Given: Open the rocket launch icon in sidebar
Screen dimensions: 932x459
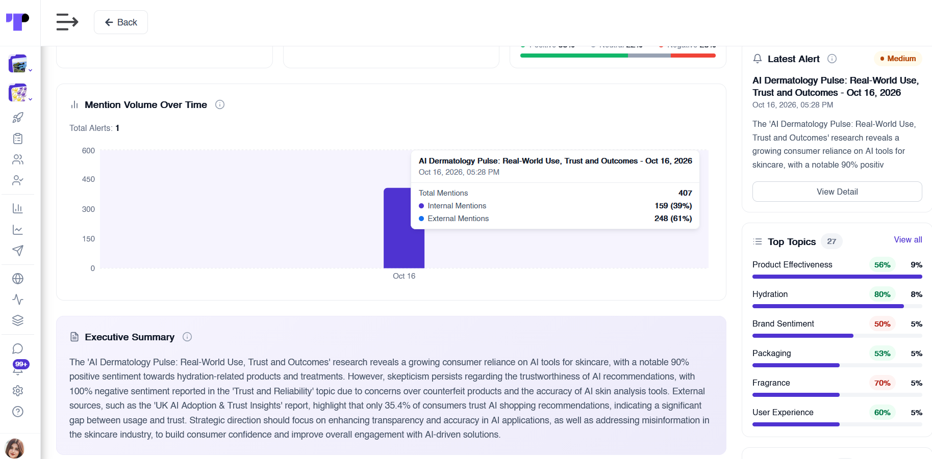Looking at the screenshot, I should pyautogui.click(x=18, y=118).
